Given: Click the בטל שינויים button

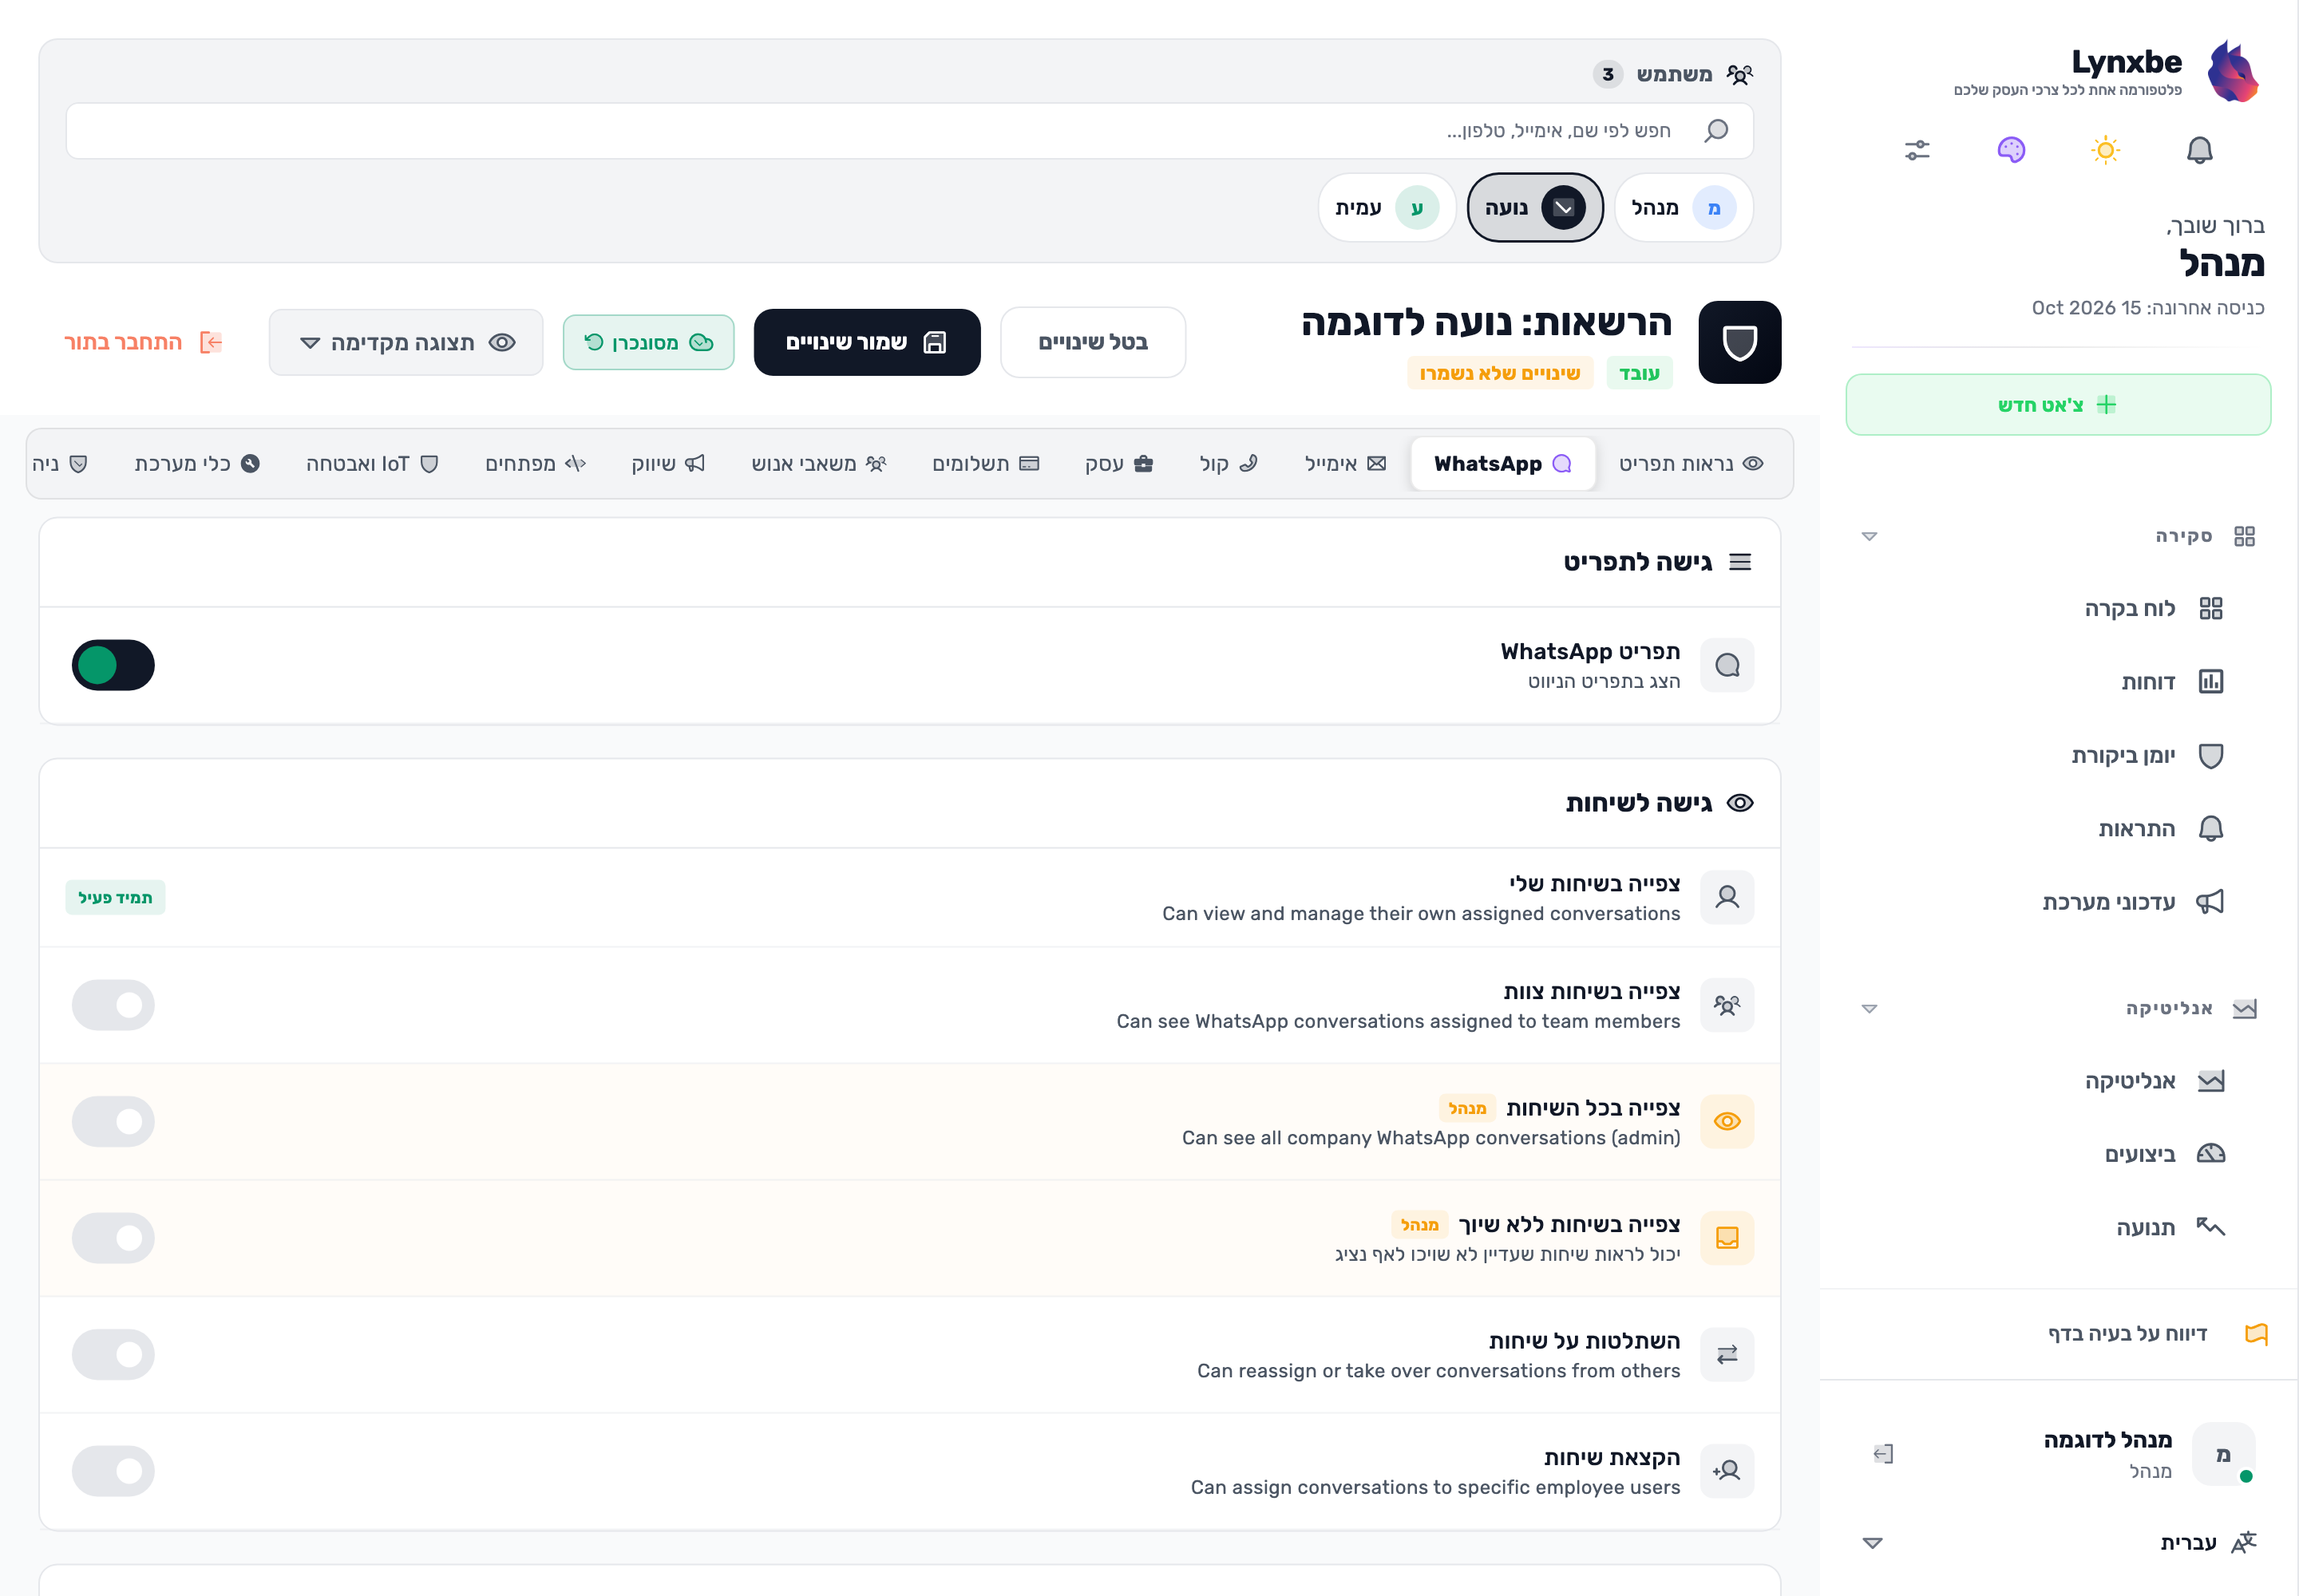Looking at the screenshot, I should coord(1093,342).
